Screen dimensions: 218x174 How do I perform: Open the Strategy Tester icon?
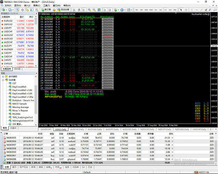click(x=37, y=10)
